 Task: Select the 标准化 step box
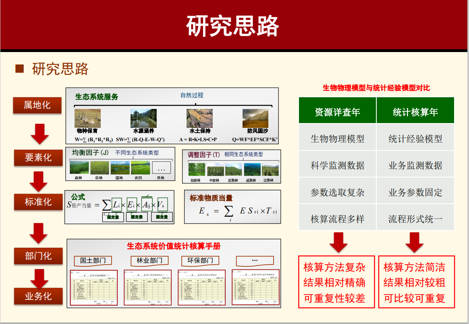tap(38, 202)
